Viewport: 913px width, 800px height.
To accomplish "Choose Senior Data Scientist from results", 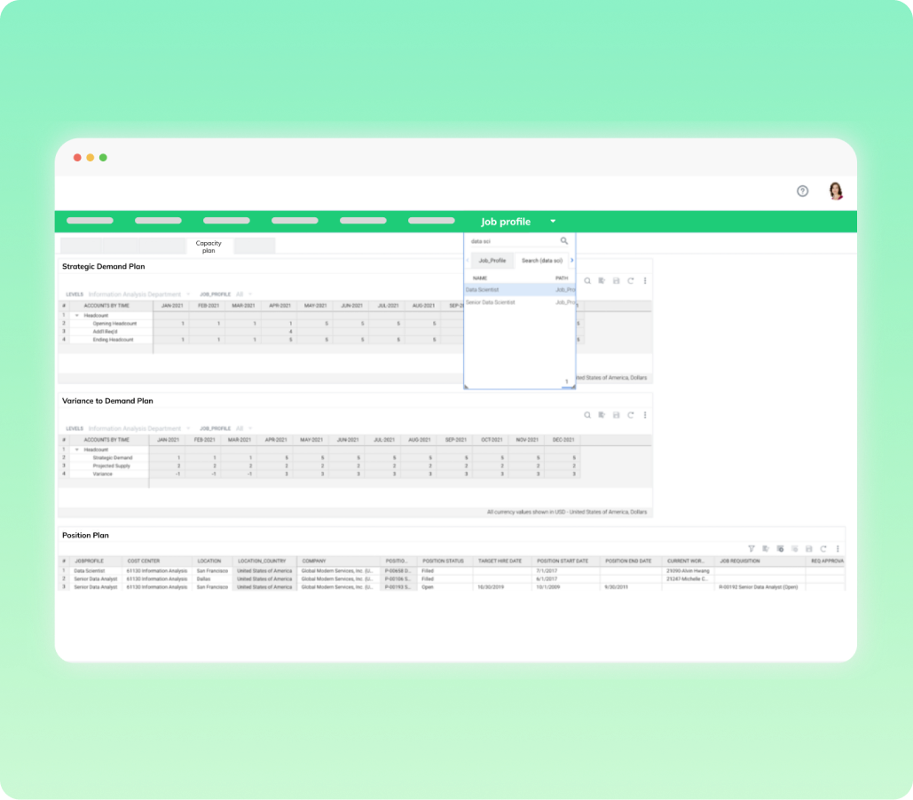I will click(491, 302).
